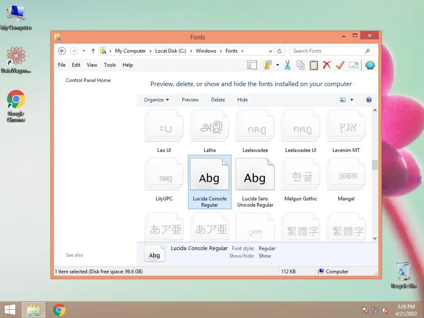Click the change view icon
Image resolution: width=424 pixels, height=318 pixels.
(x=342, y=100)
